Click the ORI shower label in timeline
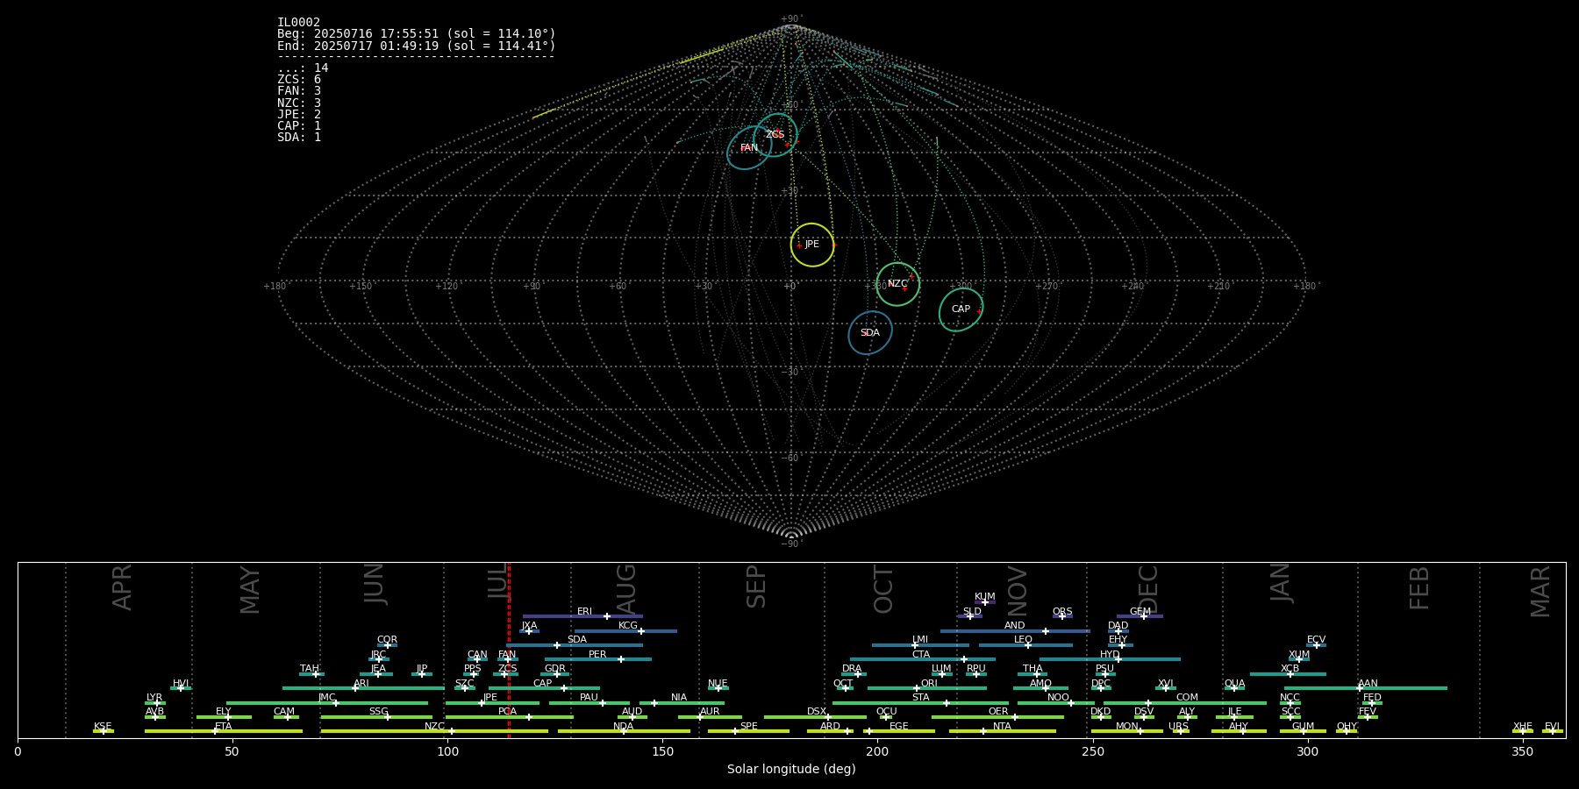This screenshot has height=789, width=1579. [929, 684]
